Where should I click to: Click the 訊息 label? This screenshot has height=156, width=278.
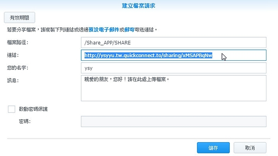[13, 80]
